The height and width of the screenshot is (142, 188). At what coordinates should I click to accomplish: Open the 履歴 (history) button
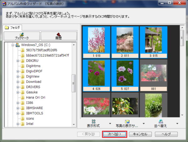pos(59,36)
